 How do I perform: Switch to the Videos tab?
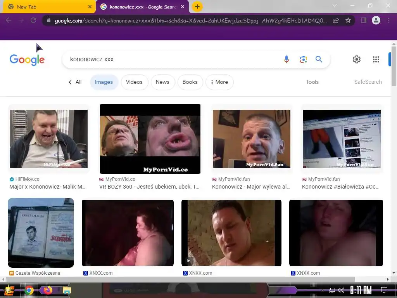coord(134,82)
